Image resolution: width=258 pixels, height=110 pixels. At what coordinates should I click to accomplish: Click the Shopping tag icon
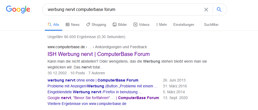(x=88, y=25)
